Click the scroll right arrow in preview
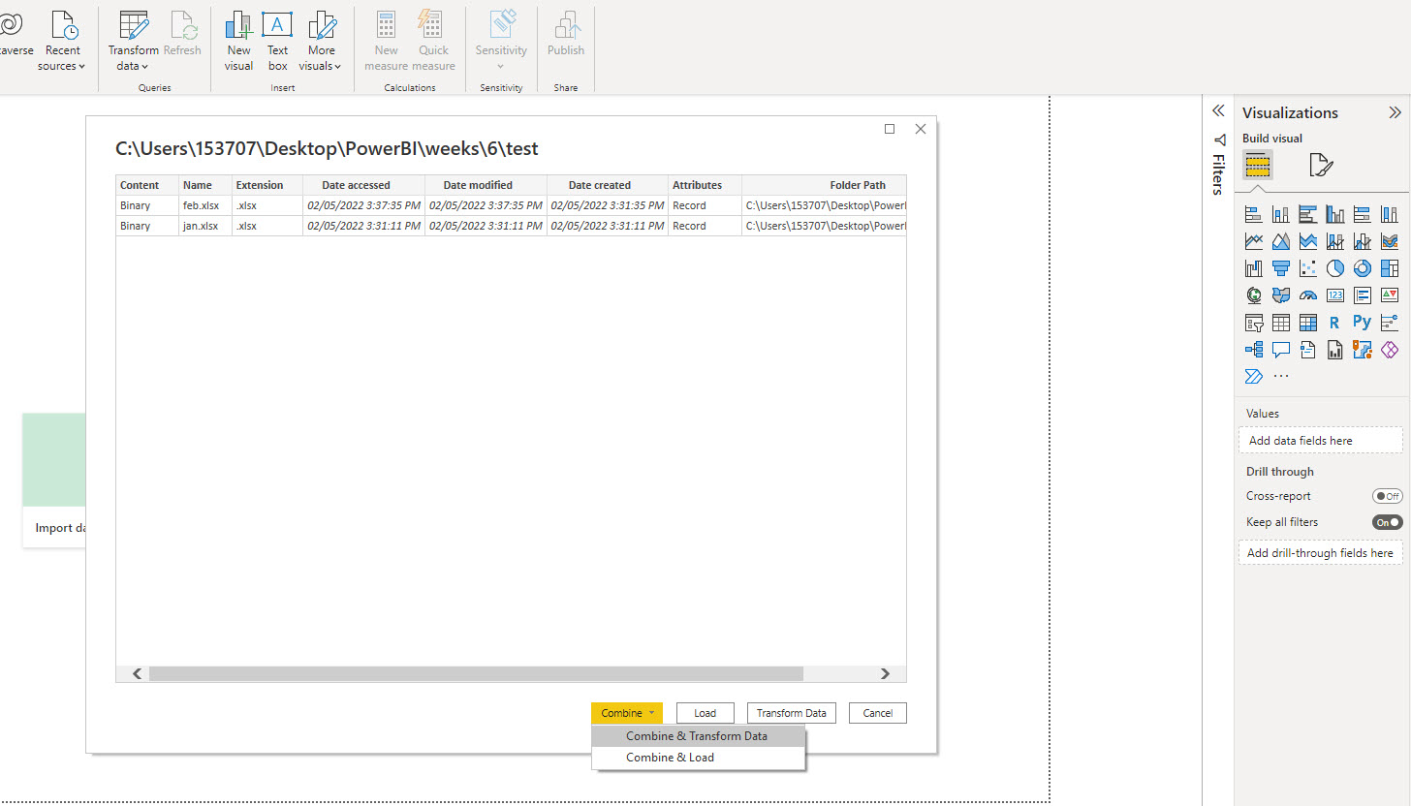Viewport: 1411px width, 806px height. (x=885, y=673)
